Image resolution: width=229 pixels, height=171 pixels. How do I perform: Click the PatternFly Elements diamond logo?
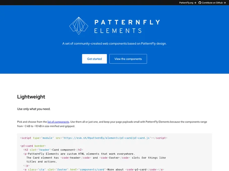click(79, 26)
